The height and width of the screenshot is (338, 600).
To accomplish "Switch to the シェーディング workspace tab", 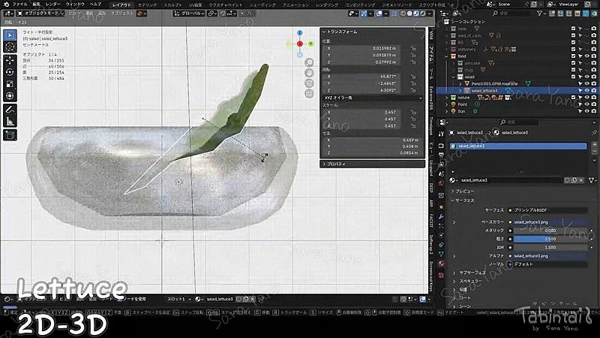I will (262, 5).
